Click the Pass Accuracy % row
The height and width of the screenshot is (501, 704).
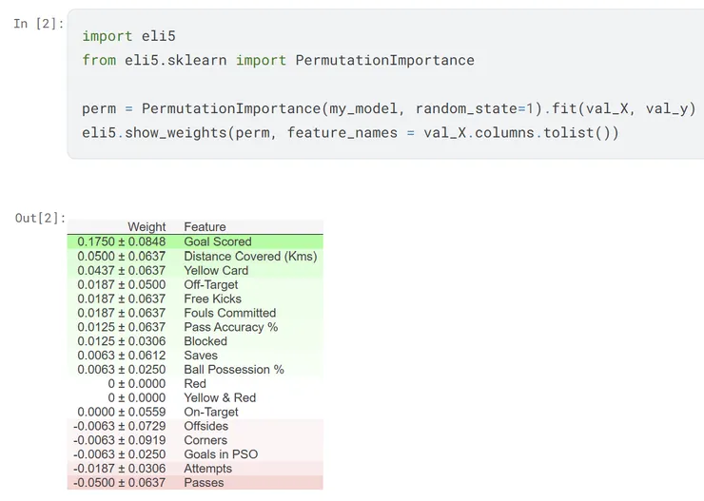(195, 327)
